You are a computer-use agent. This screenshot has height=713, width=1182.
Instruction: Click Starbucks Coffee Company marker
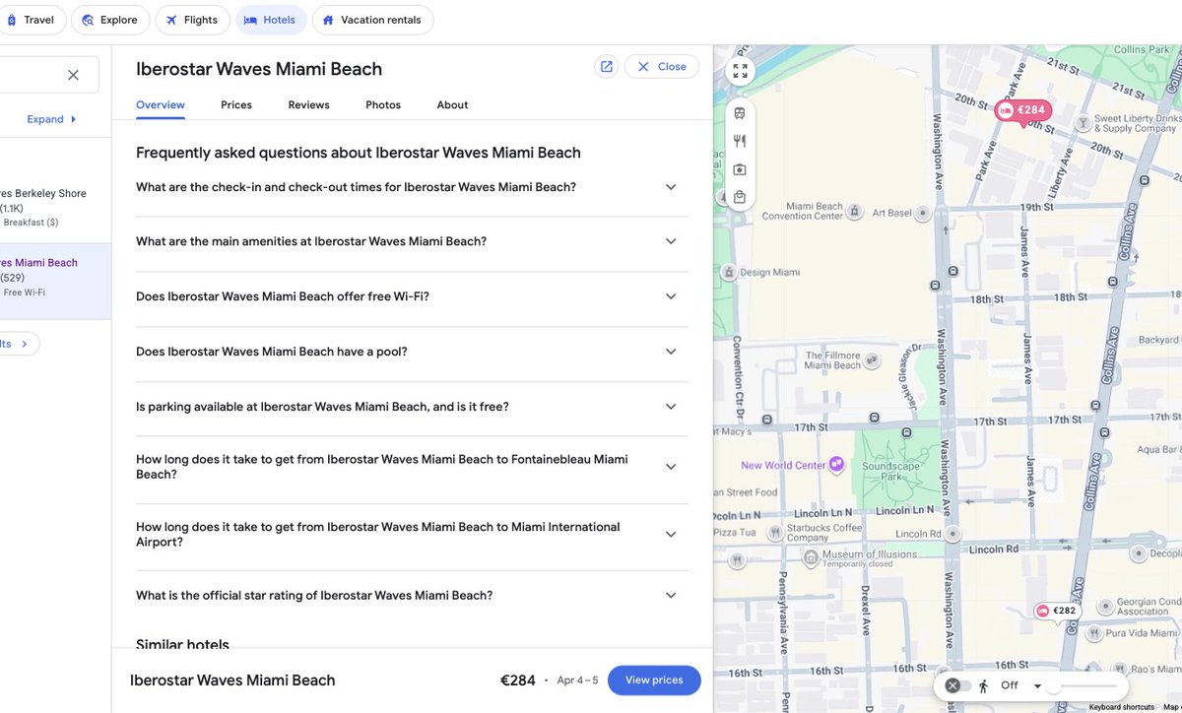[x=774, y=533]
